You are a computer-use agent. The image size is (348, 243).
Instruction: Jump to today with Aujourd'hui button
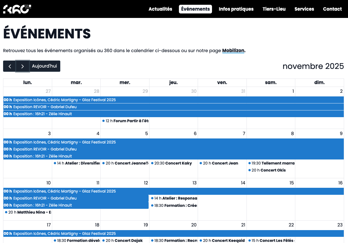[44, 66]
